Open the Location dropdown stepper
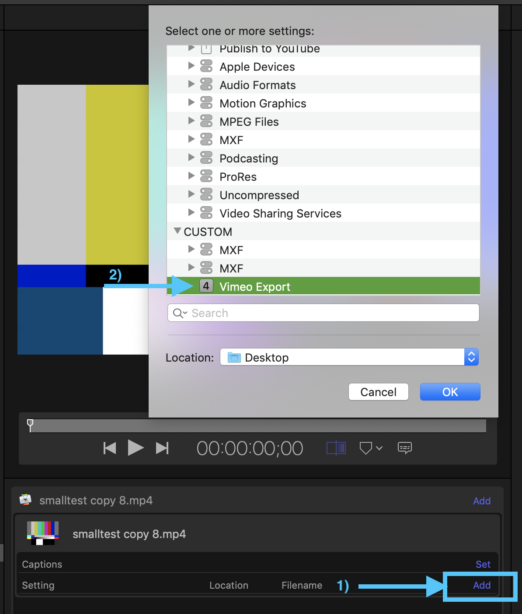Viewport: 522px width, 614px height. 471,357
